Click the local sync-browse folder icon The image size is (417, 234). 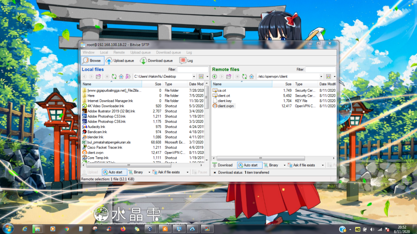(128, 76)
